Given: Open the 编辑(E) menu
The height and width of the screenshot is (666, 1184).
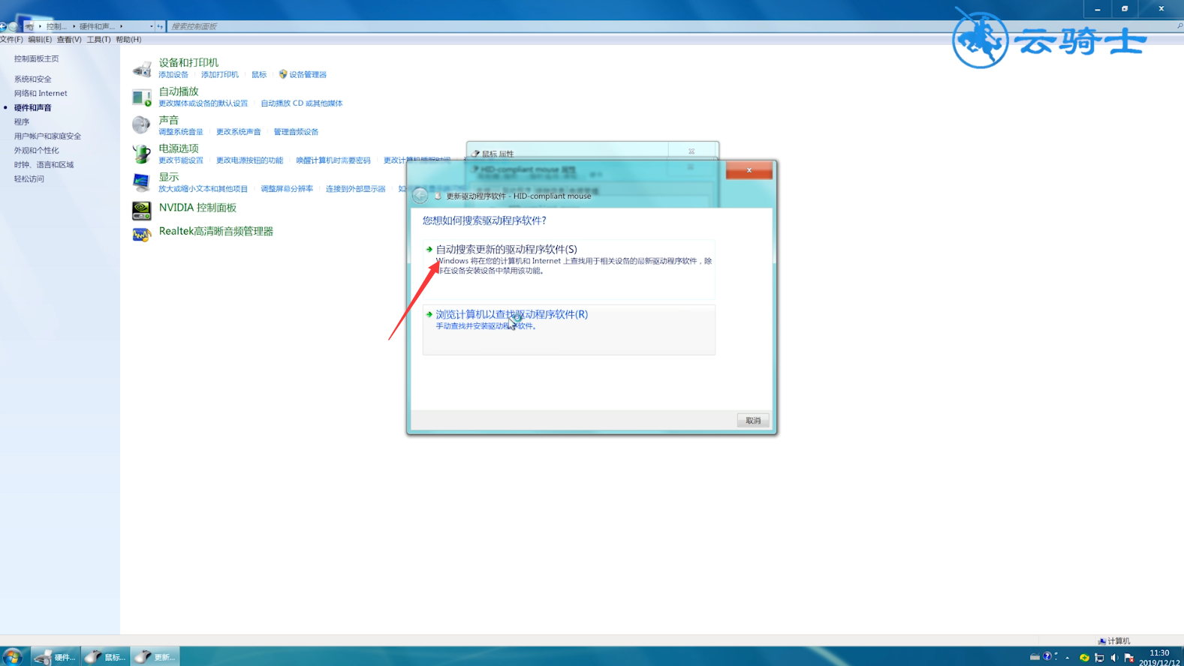Looking at the screenshot, I should [x=40, y=40].
